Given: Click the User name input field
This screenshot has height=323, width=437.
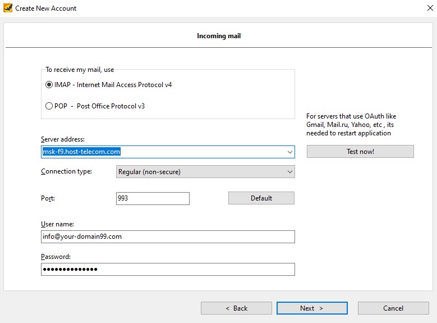Looking at the screenshot, I should [x=168, y=236].
